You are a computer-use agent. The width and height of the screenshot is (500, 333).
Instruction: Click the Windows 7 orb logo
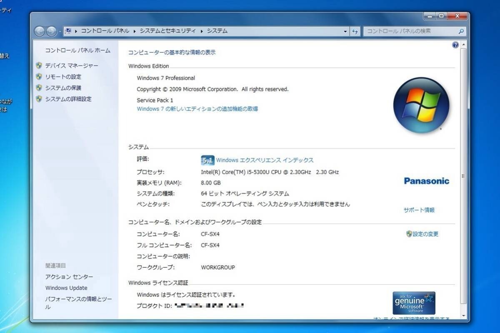(x=421, y=105)
